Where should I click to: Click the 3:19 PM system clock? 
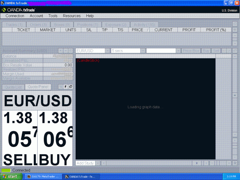pos(231,177)
